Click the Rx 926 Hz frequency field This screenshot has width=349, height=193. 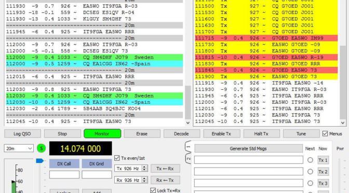128,180
